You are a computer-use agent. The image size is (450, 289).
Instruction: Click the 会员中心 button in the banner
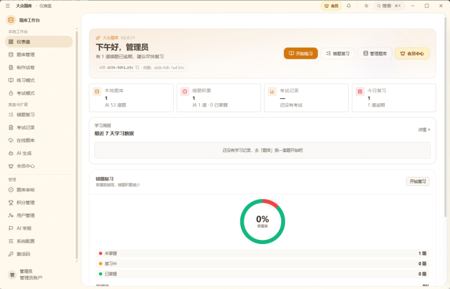(x=412, y=54)
